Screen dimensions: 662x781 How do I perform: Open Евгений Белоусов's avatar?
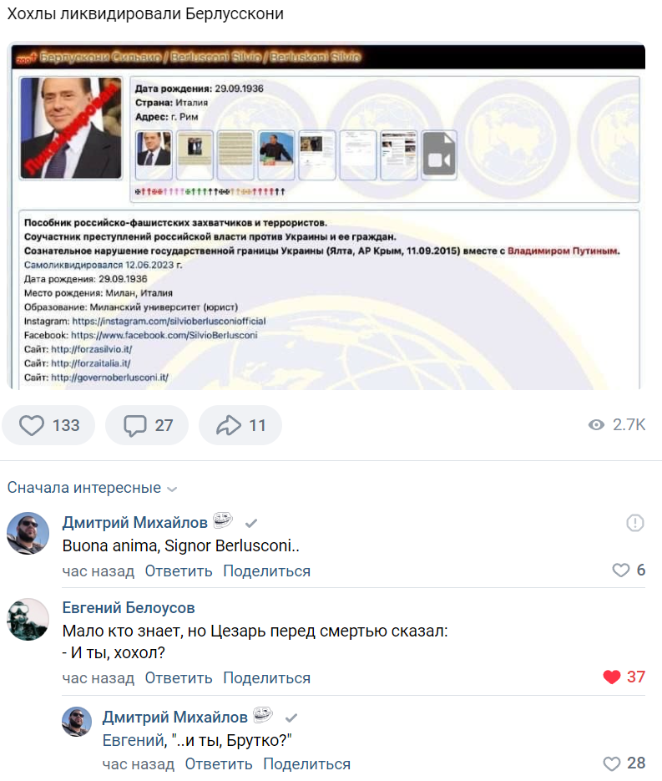[x=28, y=619]
